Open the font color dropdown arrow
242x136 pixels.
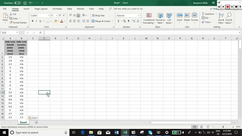click(65, 21)
